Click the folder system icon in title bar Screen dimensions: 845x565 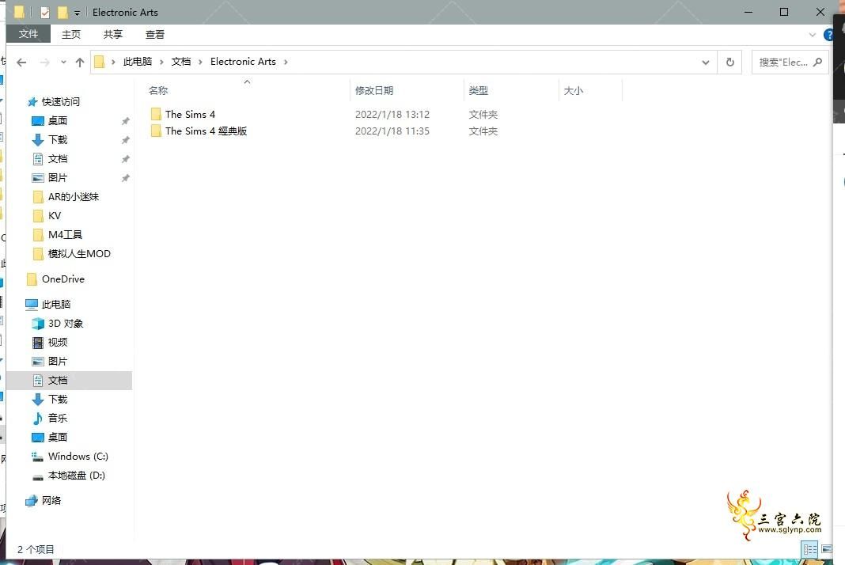click(20, 12)
